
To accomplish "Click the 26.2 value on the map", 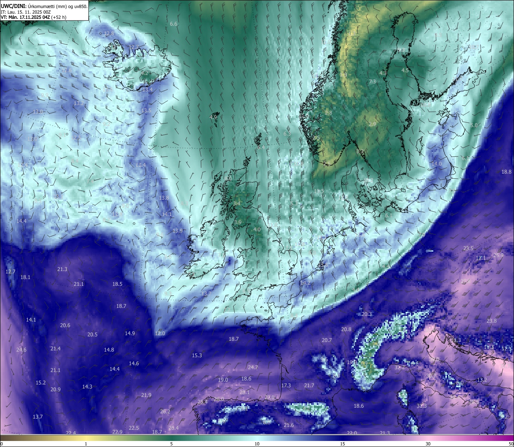I will (x=165, y=411).
